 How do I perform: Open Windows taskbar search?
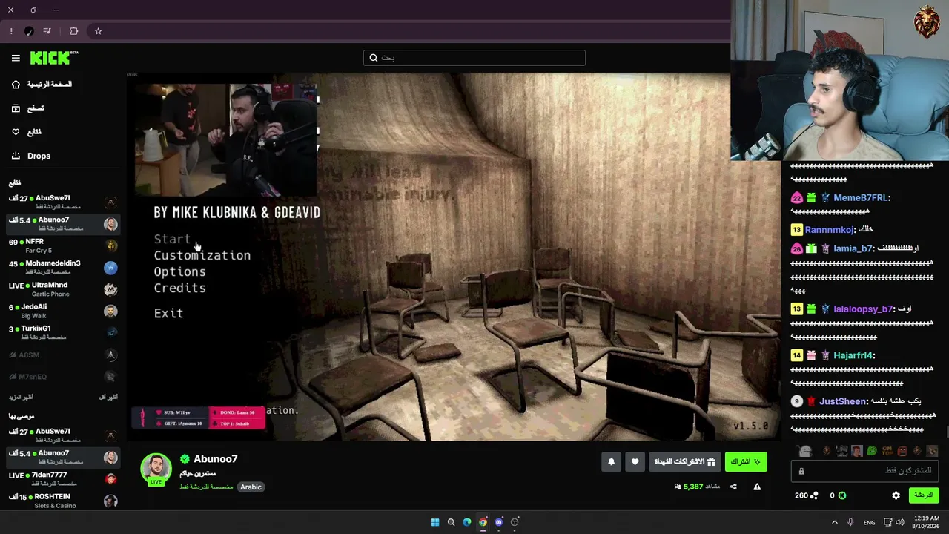pyautogui.click(x=451, y=522)
